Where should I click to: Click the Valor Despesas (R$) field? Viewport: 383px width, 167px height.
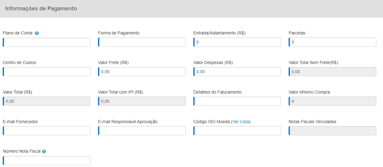click(x=237, y=72)
